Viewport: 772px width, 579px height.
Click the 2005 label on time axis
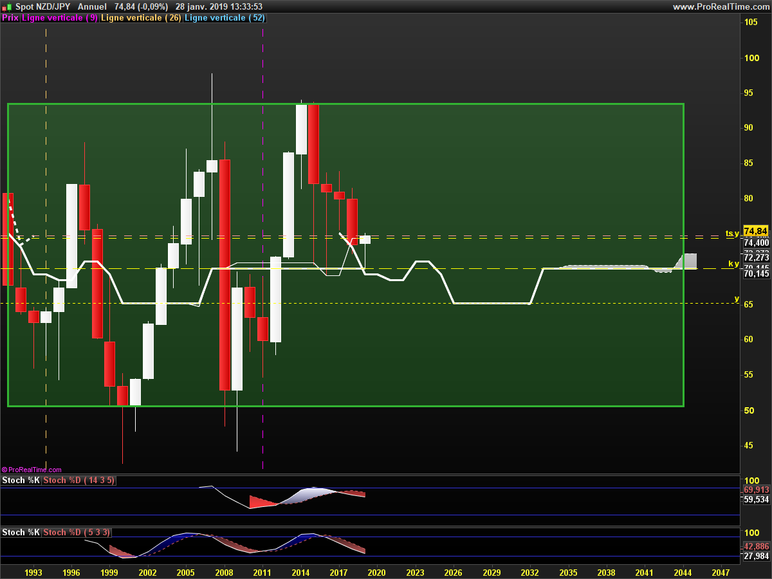pyautogui.click(x=186, y=572)
